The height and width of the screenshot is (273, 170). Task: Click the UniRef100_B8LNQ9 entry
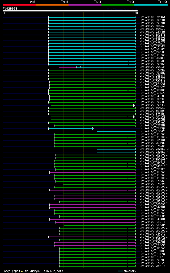pyautogui.click(x=152, y=61)
